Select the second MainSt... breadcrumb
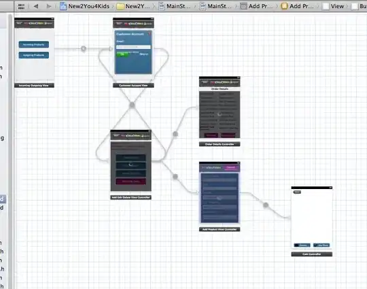This screenshot has width=367, height=289. (x=215, y=6)
